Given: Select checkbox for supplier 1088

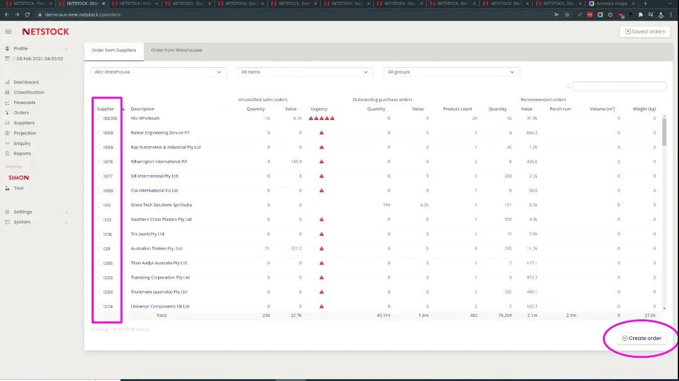Looking at the screenshot, I should (99, 191).
